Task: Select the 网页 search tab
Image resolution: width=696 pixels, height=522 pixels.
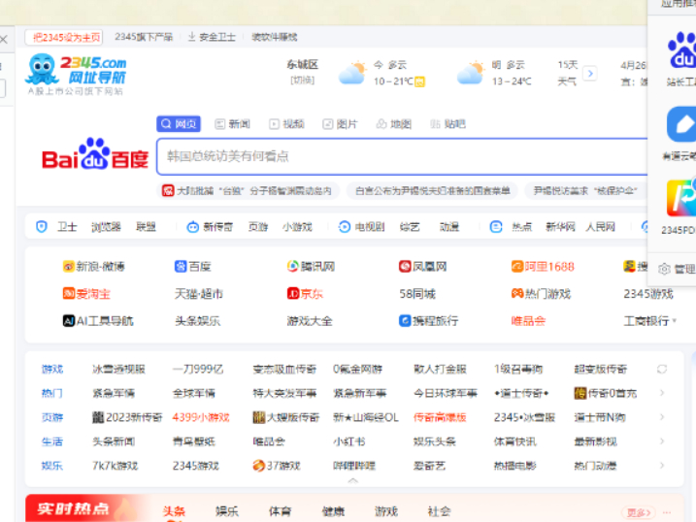Action: click(x=179, y=124)
